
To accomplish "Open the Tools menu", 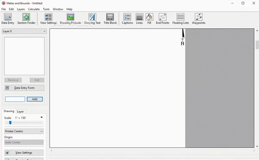I will click(46, 9).
